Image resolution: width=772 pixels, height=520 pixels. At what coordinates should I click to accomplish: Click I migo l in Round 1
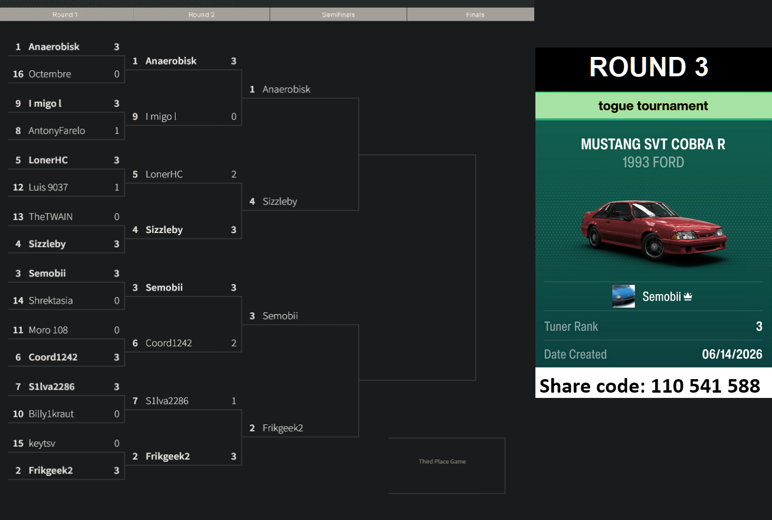[x=45, y=103]
